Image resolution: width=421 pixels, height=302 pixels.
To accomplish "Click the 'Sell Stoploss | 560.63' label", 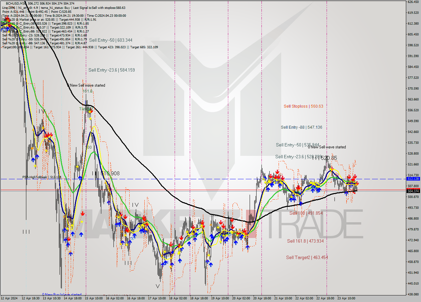I will click(303, 106).
